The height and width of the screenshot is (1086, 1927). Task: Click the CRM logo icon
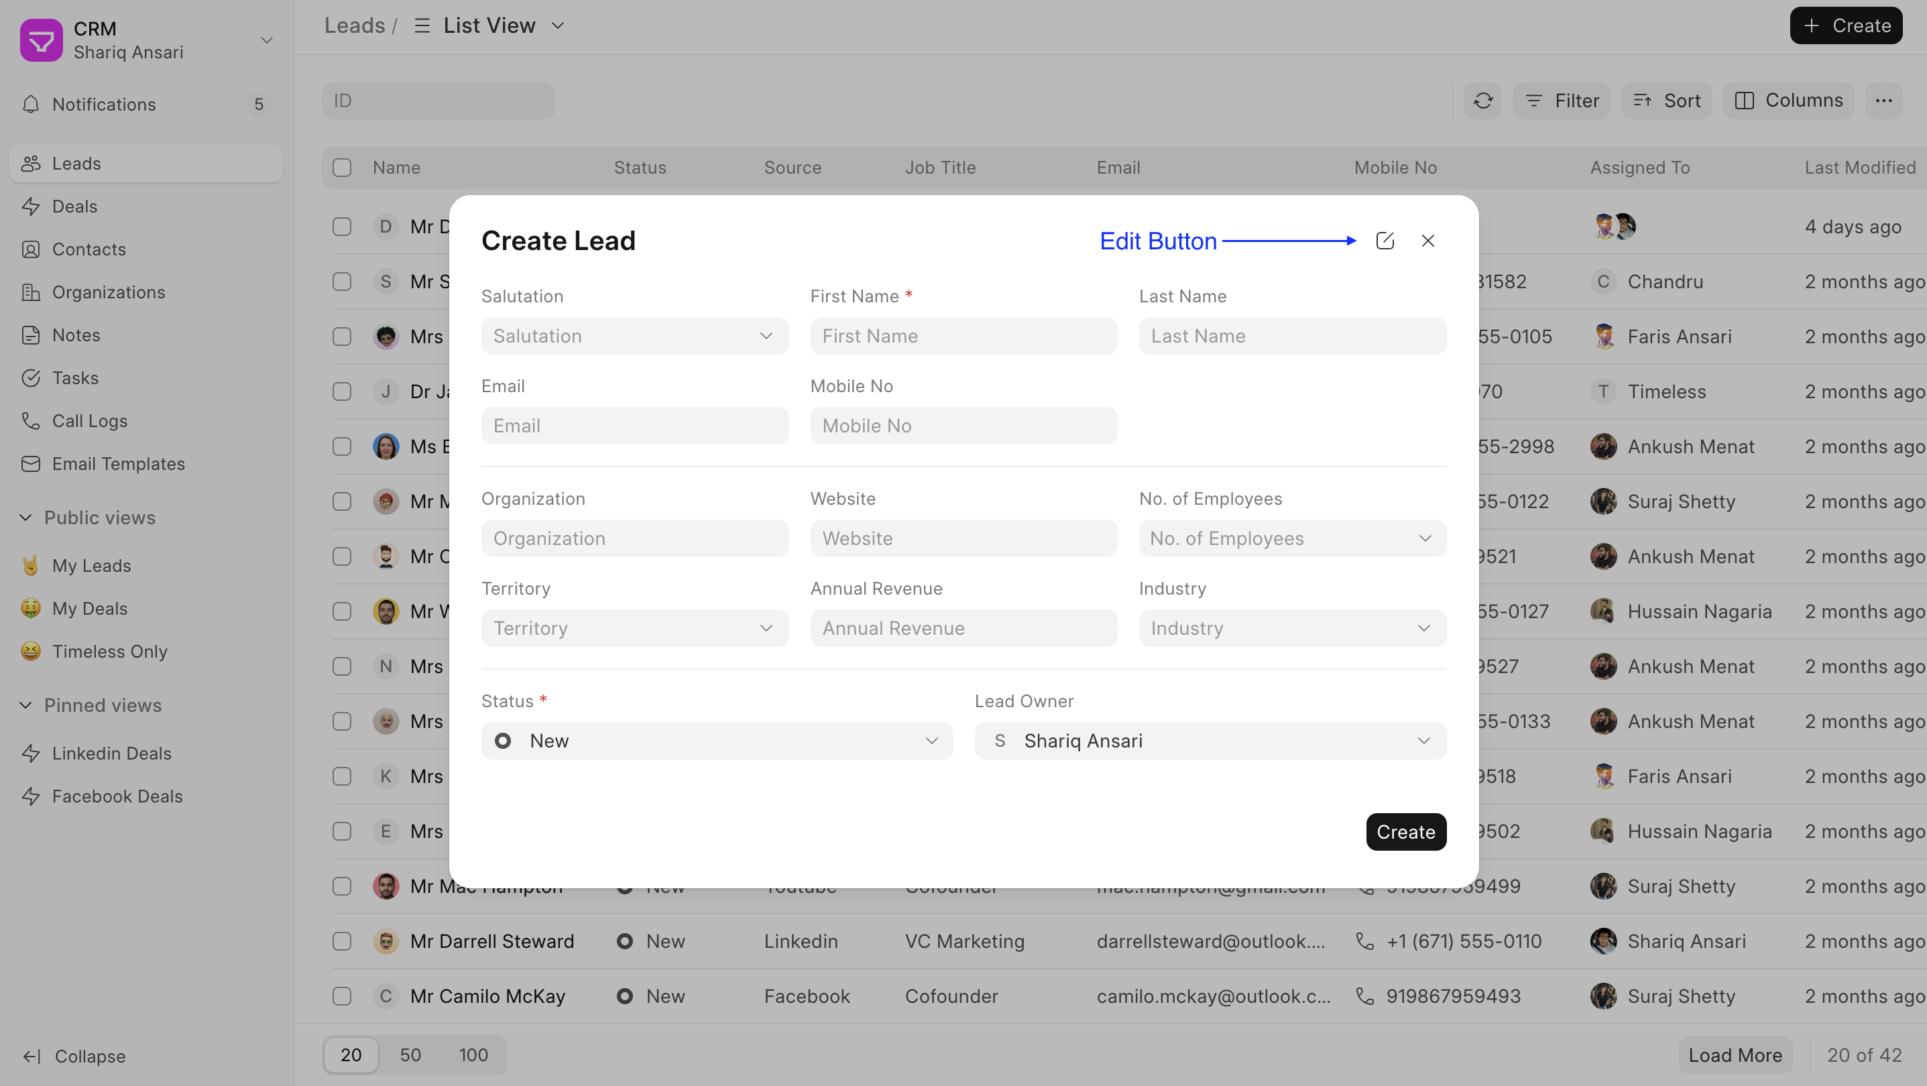click(41, 40)
